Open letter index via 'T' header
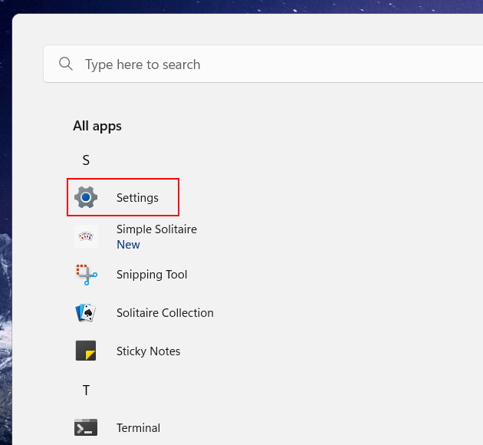Image resolution: width=483 pixels, height=445 pixels. click(x=86, y=391)
